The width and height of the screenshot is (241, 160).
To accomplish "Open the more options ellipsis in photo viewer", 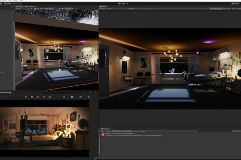I will point(96,97).
